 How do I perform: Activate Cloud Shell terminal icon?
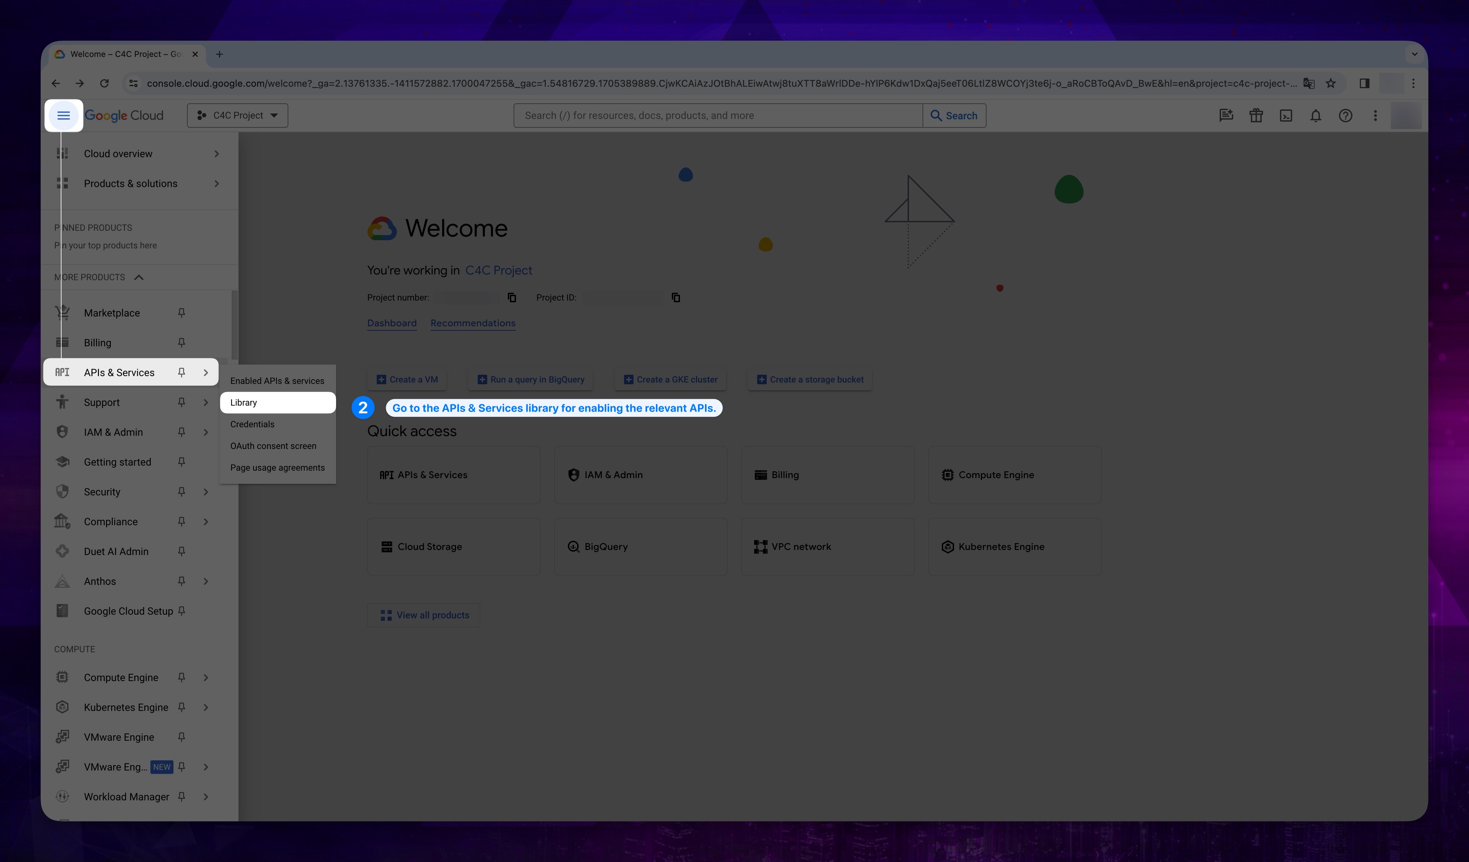(x=1286, y=116)
